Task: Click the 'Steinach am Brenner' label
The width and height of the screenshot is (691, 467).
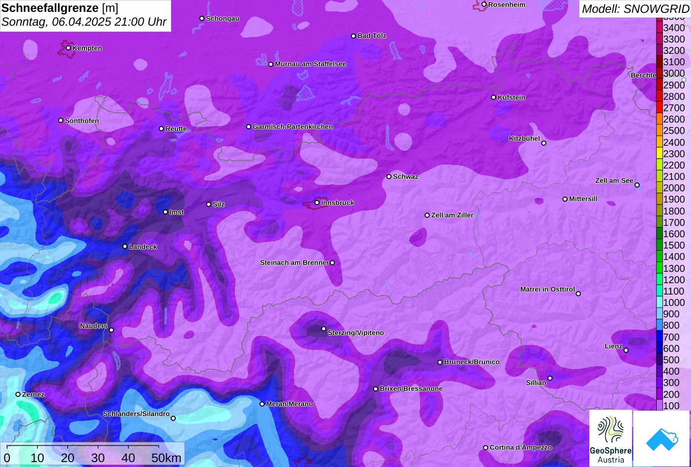Action: (x=294, y=263)
